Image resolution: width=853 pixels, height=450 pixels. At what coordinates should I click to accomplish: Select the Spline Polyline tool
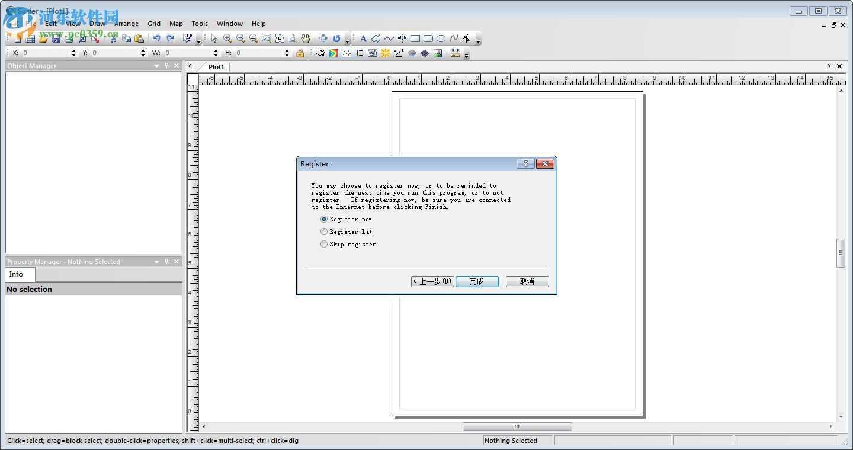(454, 38)
